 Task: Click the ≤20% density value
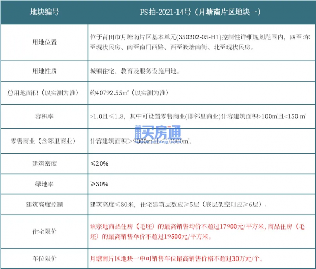pyautogui.click(x=100, y=163)
